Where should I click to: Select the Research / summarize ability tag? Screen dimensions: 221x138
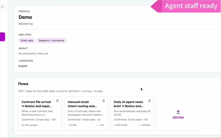point(52,41)
